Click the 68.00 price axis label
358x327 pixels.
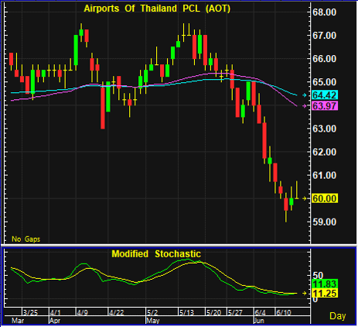click(324, 12)
